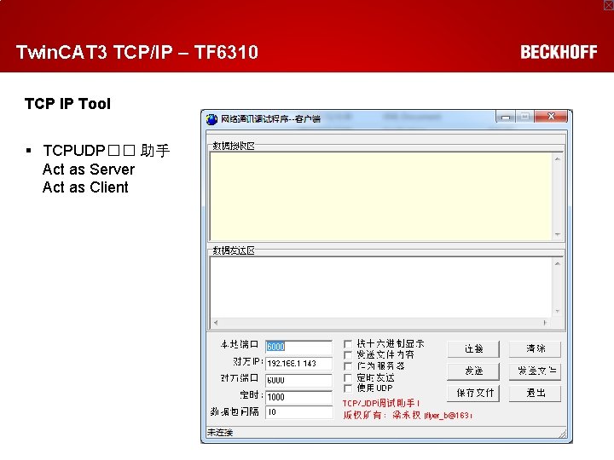Click the red TCP/UDP 调试助手 label

(x=381, y=403)
